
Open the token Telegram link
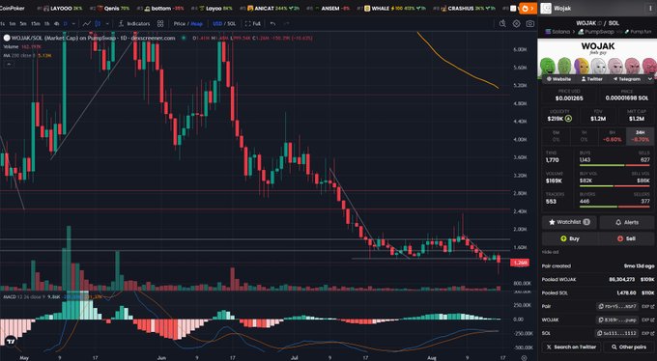click(x=626, y=79)
